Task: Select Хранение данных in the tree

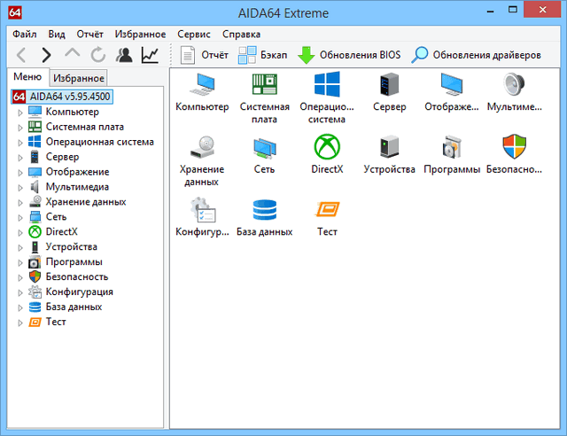Action: tap(86, 202)
